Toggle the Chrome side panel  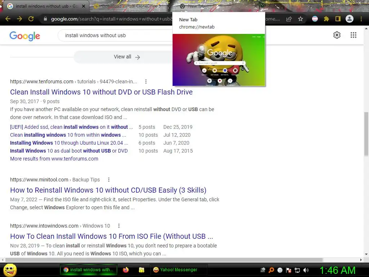(x=338, y=19)
